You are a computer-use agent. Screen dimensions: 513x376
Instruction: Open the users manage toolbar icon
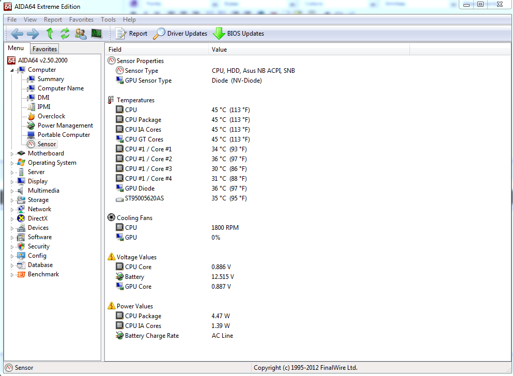click(81, 34)
